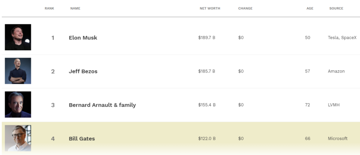This screenshot has width=360, height=155.
Task: Sort by the NET WORTH column header
Action: 210,8
